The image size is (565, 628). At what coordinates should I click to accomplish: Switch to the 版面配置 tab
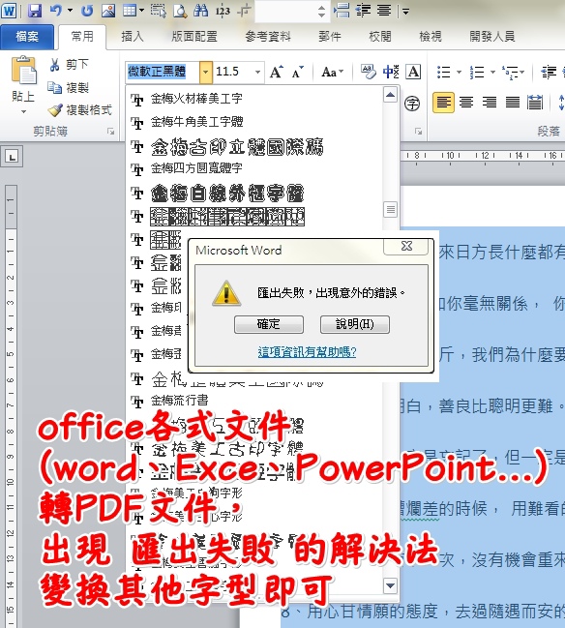(x=194, y=37)
